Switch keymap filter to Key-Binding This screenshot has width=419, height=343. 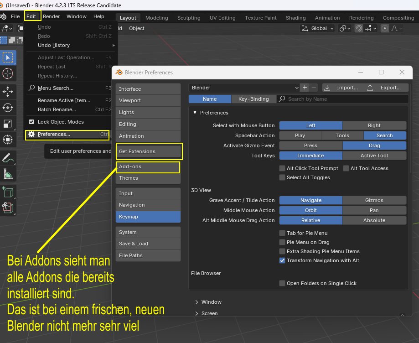(253, 99)
